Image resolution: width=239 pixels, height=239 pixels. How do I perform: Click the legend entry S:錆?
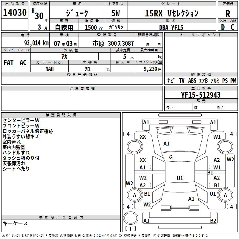point(77,236)
